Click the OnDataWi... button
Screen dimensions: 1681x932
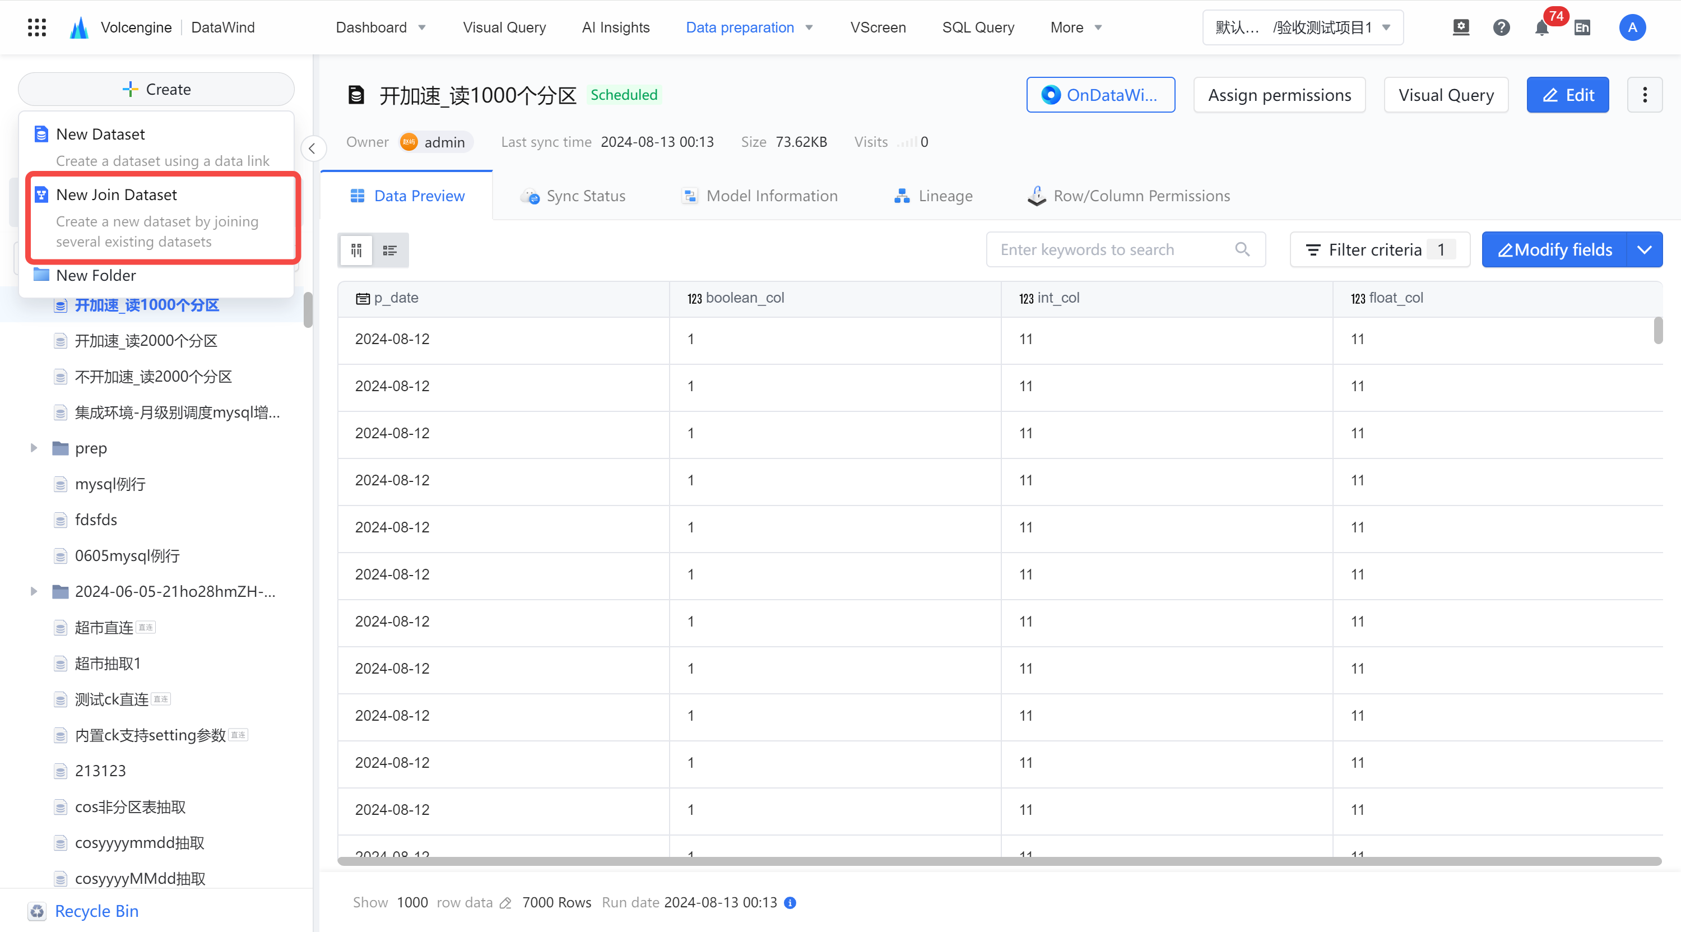[x=1100, y=95]
